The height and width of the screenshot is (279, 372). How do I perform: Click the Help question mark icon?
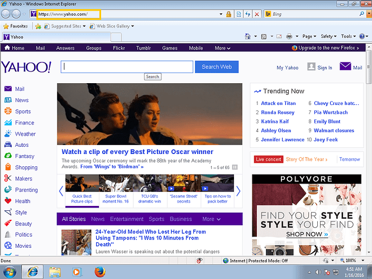click(362, 36)
